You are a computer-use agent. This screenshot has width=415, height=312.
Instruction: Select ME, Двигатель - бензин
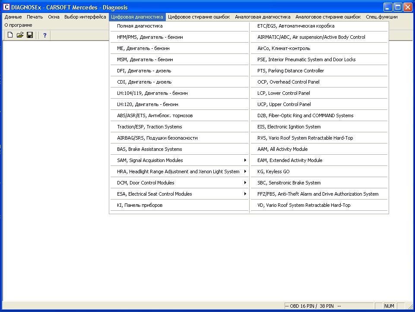(x=179, y=48)
